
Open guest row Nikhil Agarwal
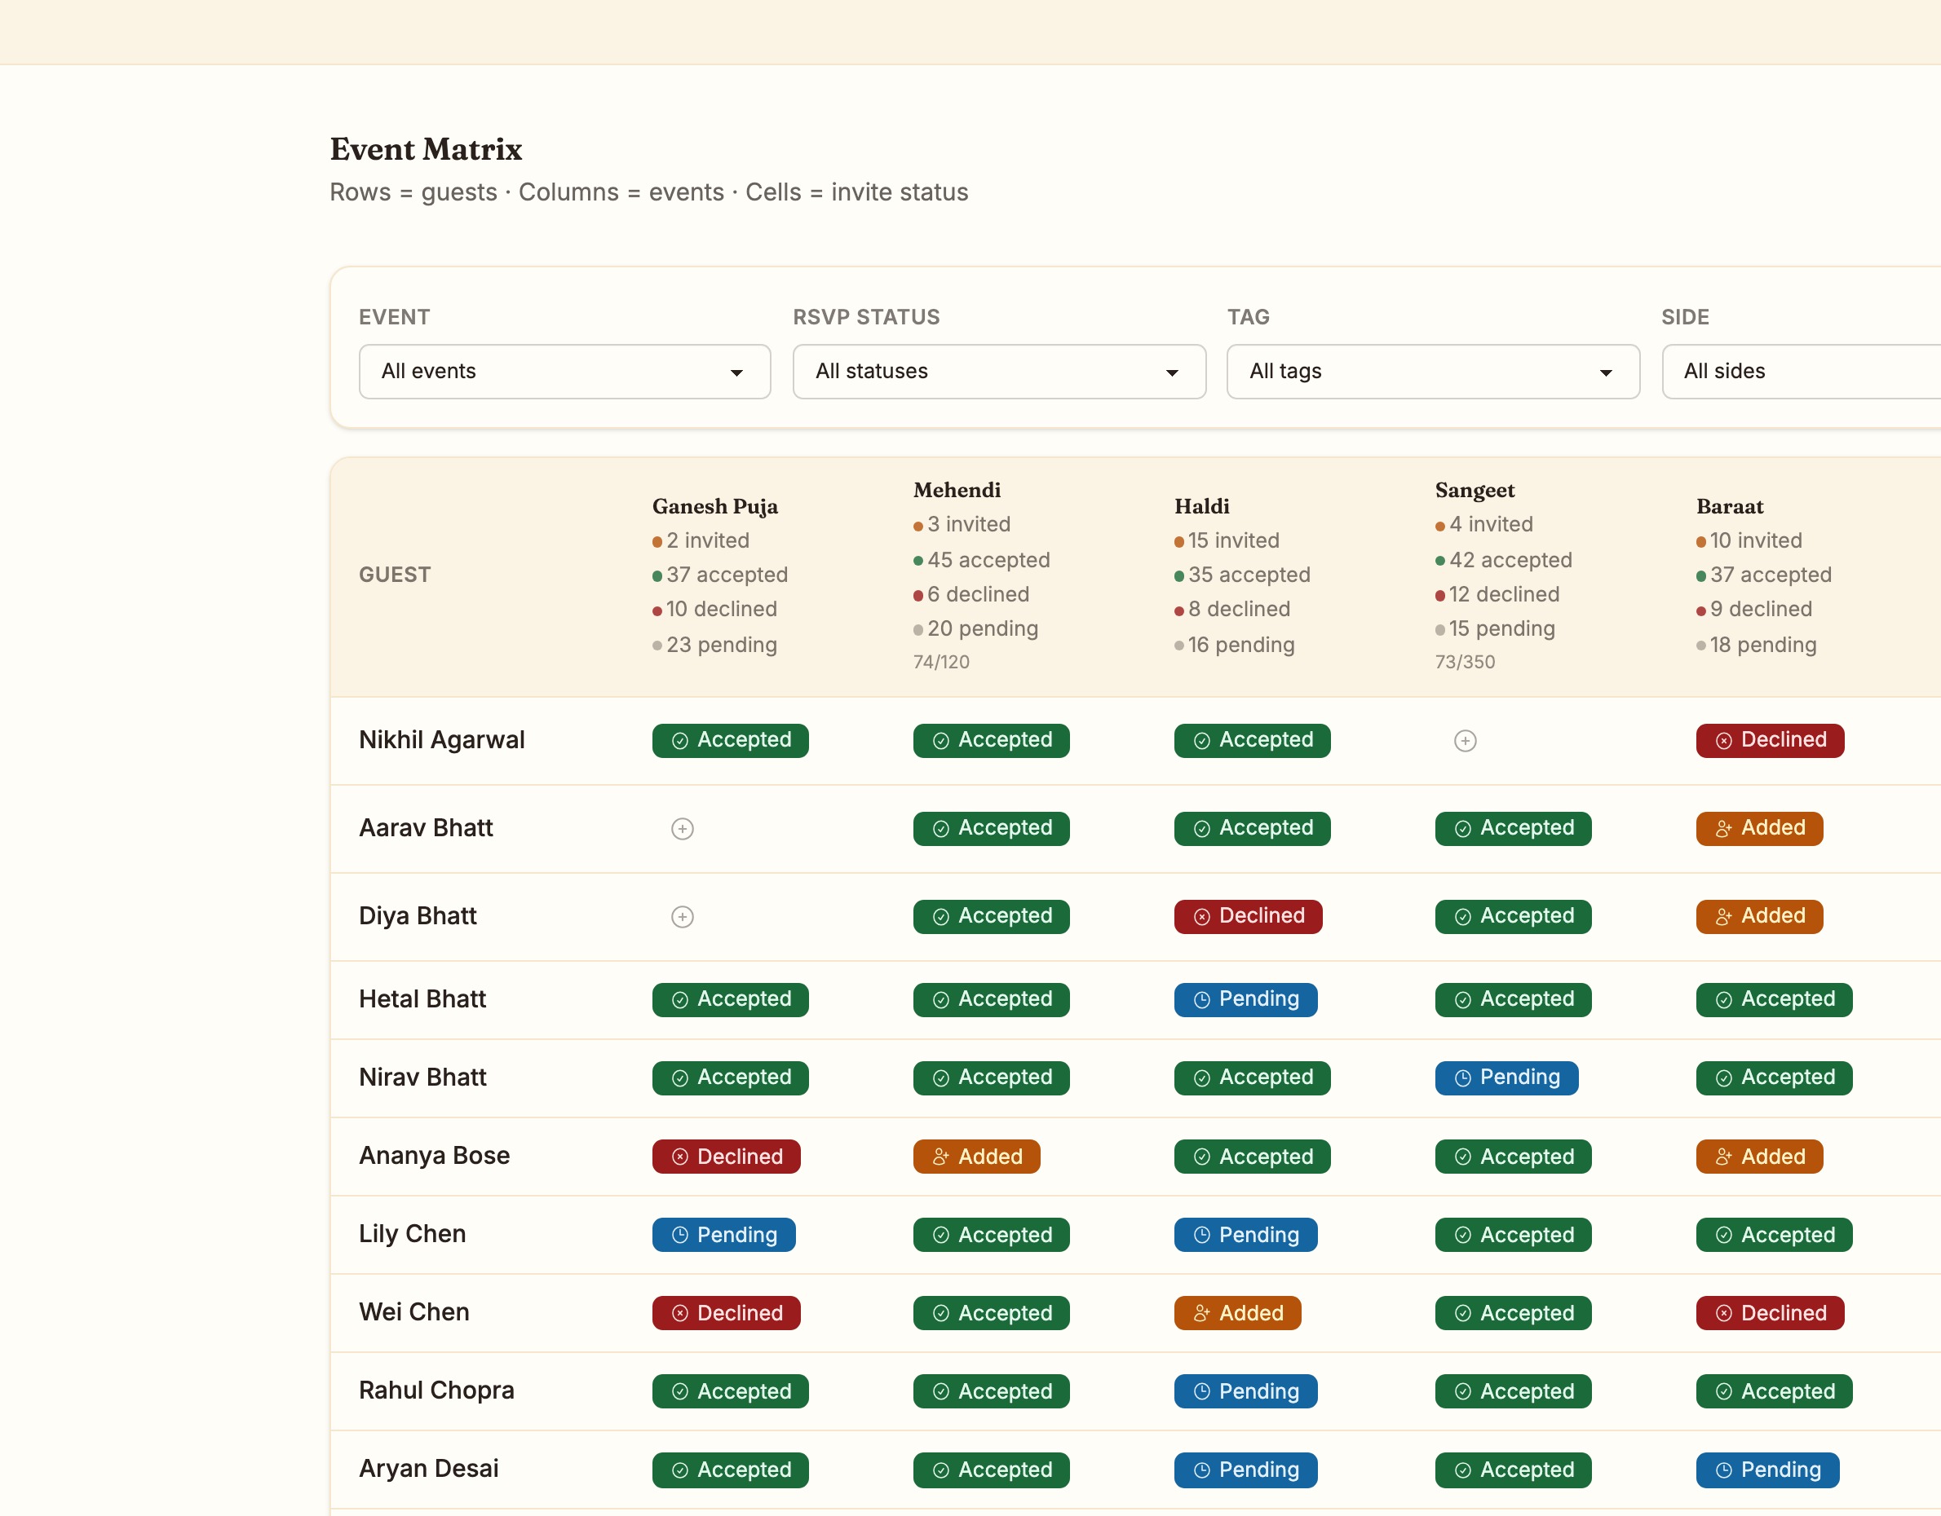442,740
